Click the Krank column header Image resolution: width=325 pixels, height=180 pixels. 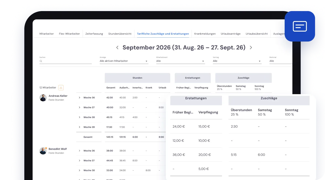coord(149,88)
